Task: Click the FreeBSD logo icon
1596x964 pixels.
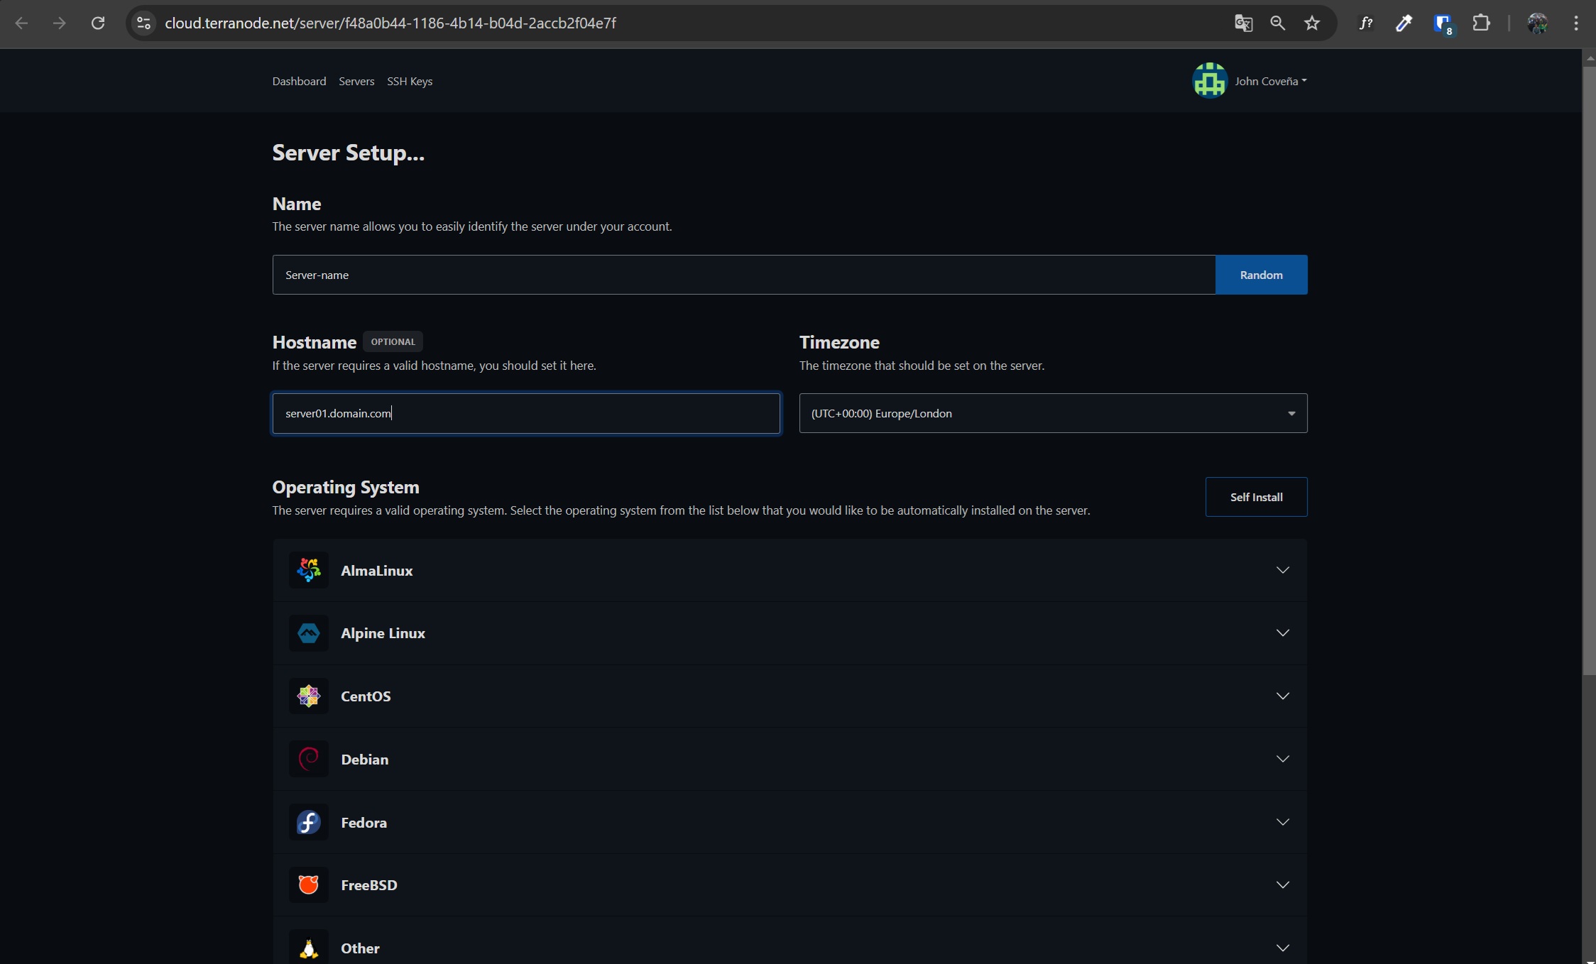Action: coord(308,884)
